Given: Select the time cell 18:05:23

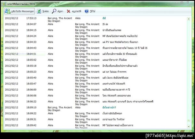Looking at the screenshot, I should click(31, 72).
